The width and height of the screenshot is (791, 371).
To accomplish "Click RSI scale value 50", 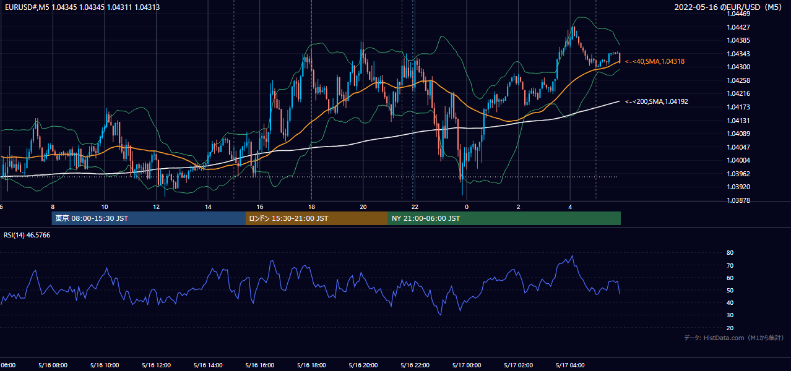I will pos(730,290).
